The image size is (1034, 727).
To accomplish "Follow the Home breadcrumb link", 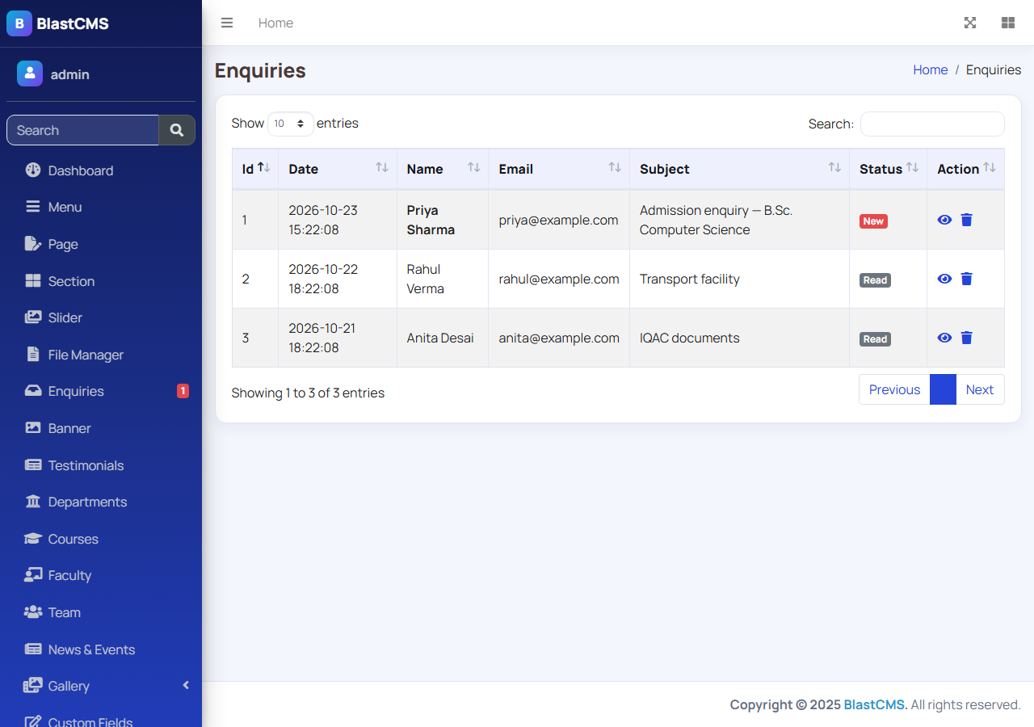I will coord(930,69).
